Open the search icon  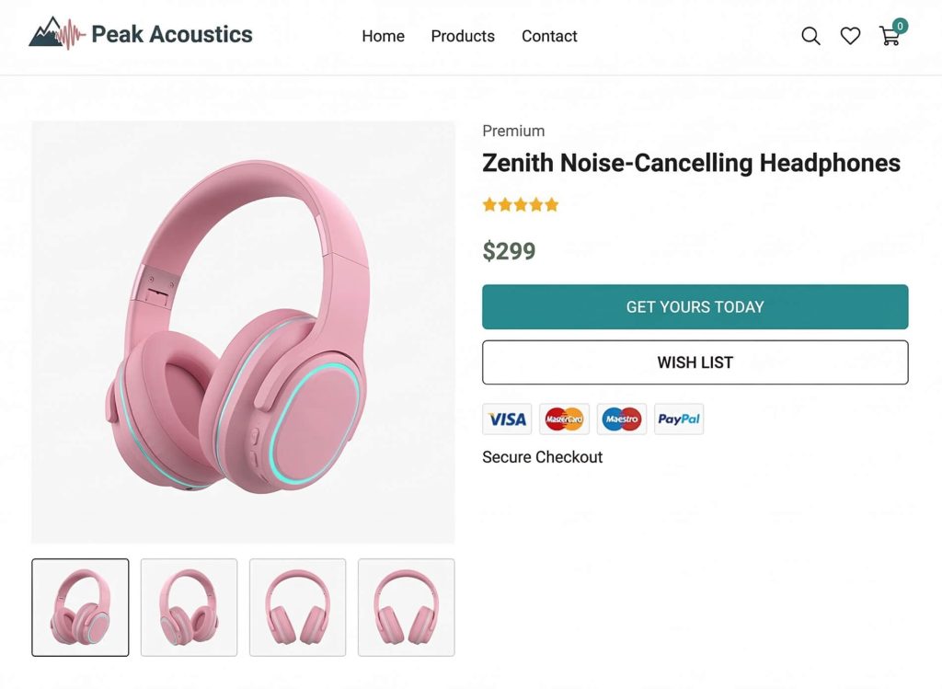(x=810, y=36)
